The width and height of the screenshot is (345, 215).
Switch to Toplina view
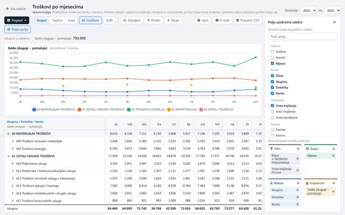[57, 20]
